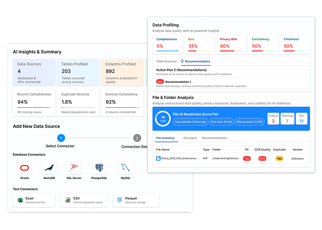The width and height of the screenshot is (322, 230).
Task: Click the Scan time pill
Action: click(221, 122)
